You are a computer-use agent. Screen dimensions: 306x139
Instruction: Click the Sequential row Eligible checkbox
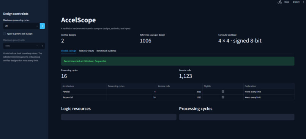223,97
